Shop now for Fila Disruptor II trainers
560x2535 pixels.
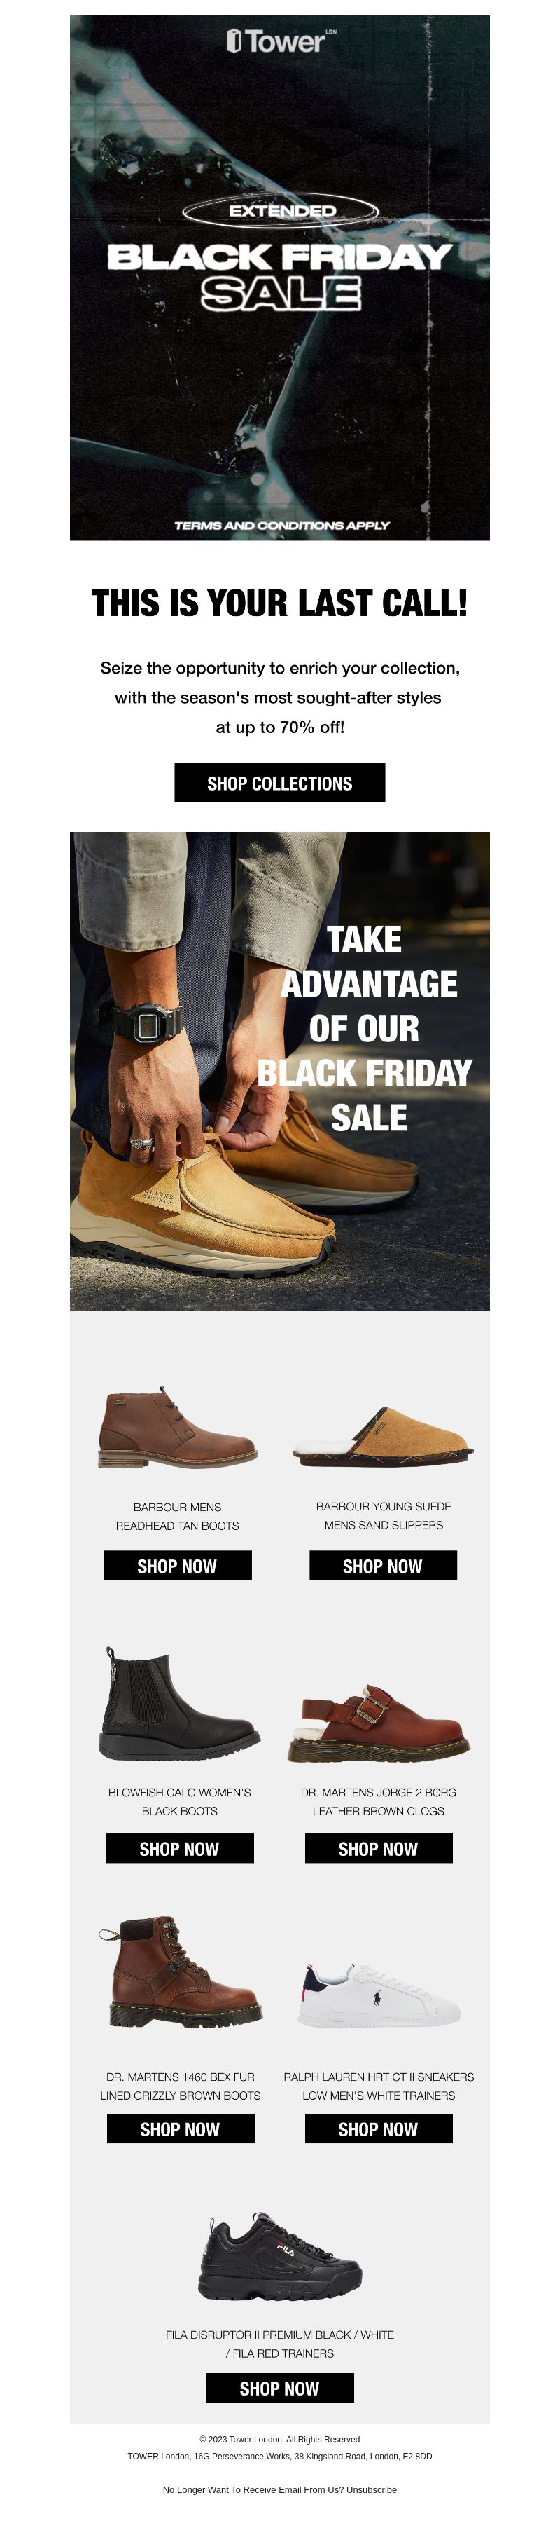pyautogui.click(x=280, y=2387)
